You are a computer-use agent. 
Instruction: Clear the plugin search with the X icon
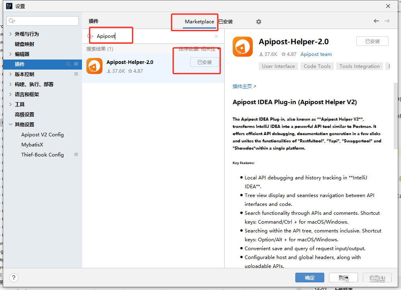click(x=216, y=36)
